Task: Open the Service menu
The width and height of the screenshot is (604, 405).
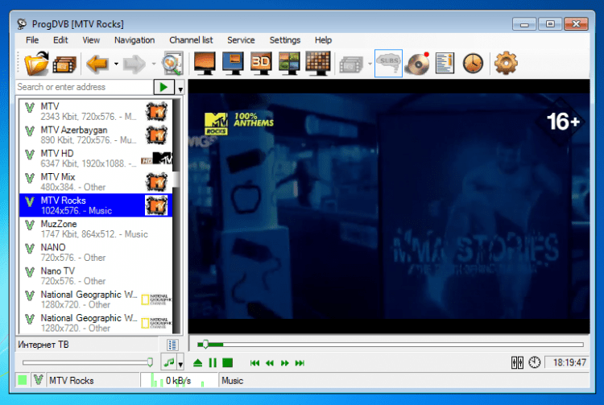Action: pos(241,40)
